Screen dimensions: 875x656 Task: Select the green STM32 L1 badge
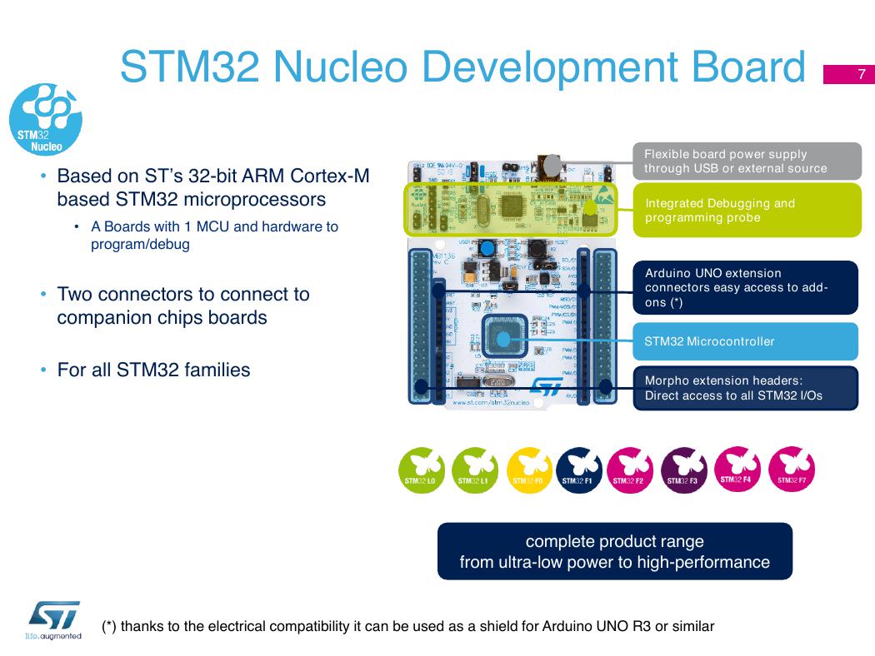point(474,470)
